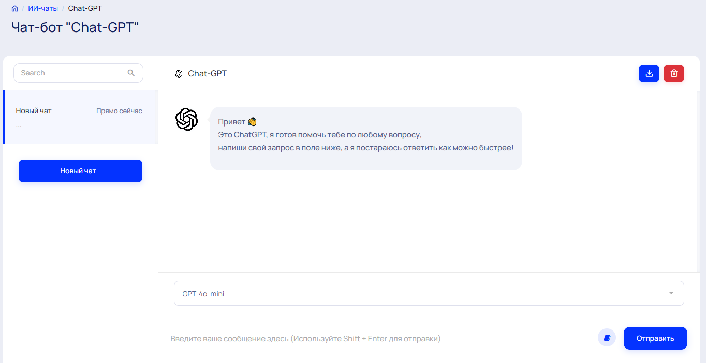
Task: Click the Chat-GPT breadcrumb item
Action: click(x=85, y=9)
